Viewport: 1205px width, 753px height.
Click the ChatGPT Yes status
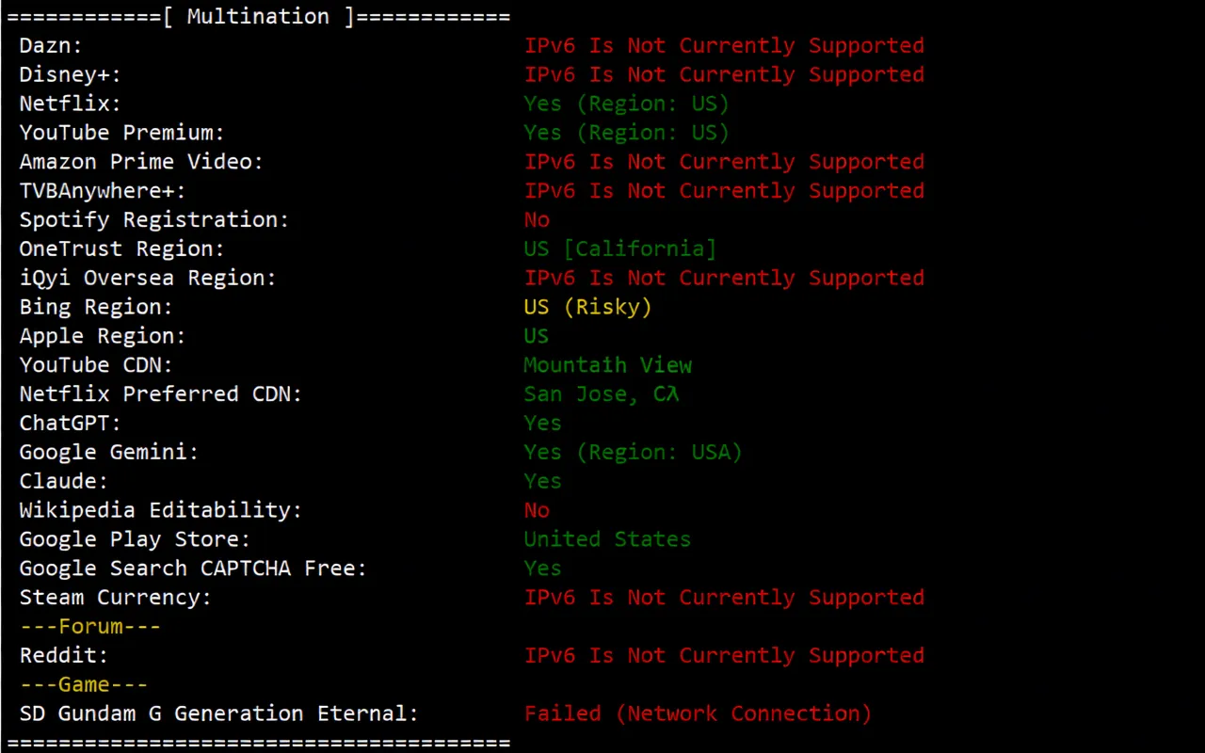click(x=542, y=423)
